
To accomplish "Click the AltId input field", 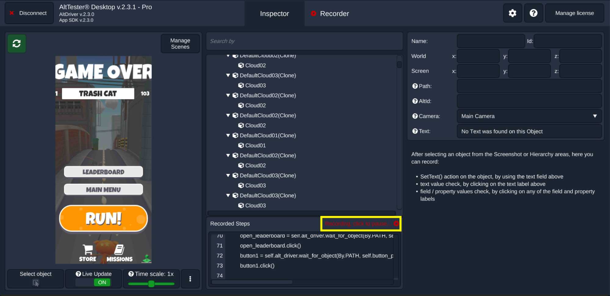I will (x=529, y=101).
